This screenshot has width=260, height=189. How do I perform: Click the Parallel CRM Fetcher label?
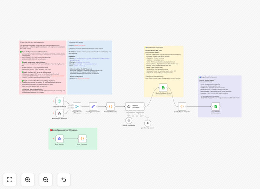(x=110, y=112)
